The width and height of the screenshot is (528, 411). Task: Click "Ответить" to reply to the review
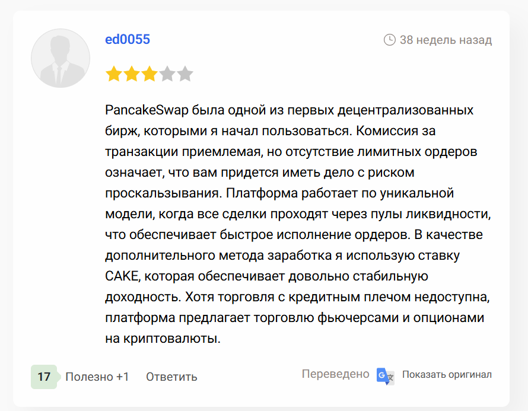[x=171, y=377]
